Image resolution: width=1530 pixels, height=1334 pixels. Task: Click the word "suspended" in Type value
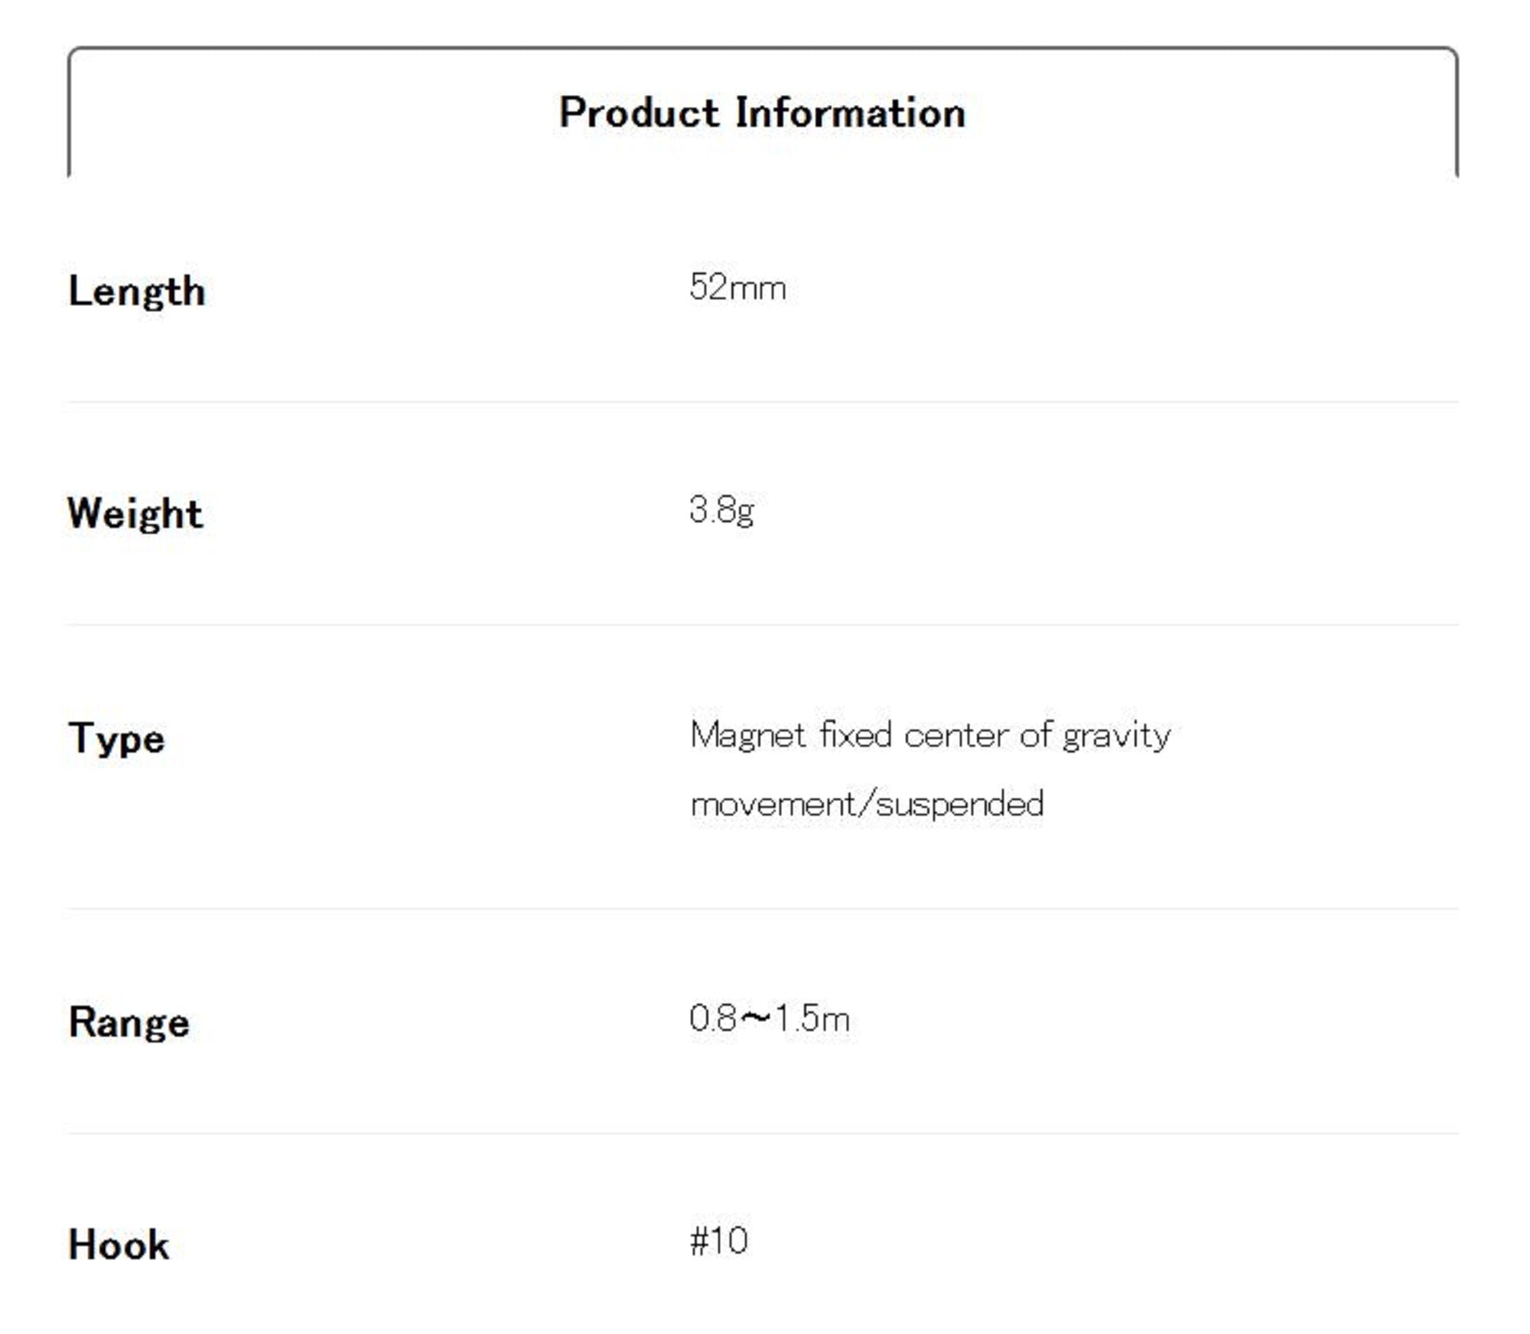(x=960, y=805)
